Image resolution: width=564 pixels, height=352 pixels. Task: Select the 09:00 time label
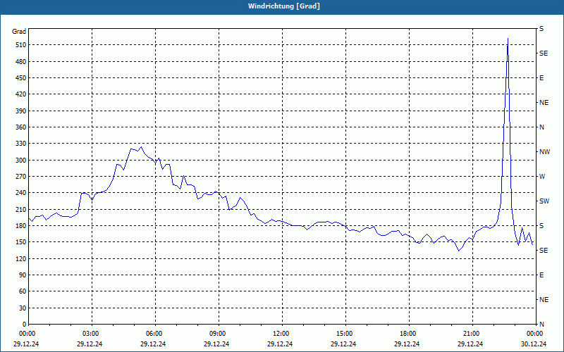218,334
